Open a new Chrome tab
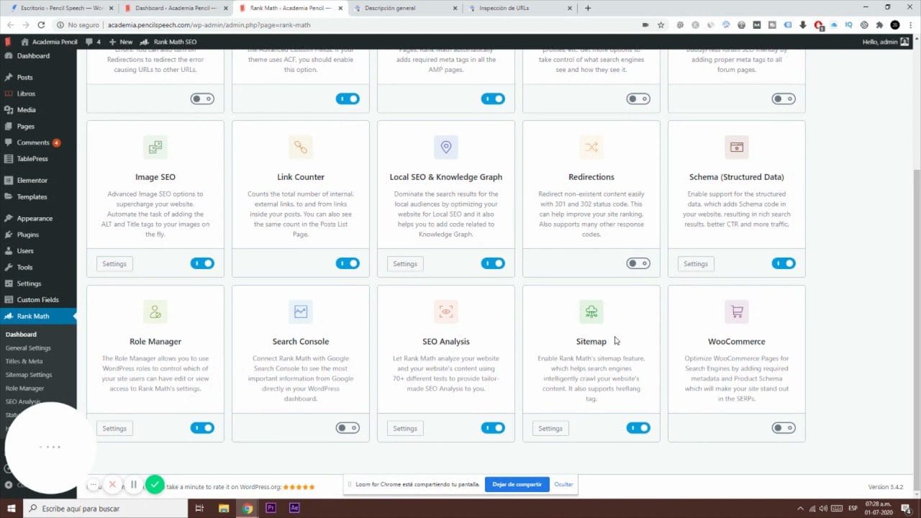921x518 pixels. [x=588, y=8]
